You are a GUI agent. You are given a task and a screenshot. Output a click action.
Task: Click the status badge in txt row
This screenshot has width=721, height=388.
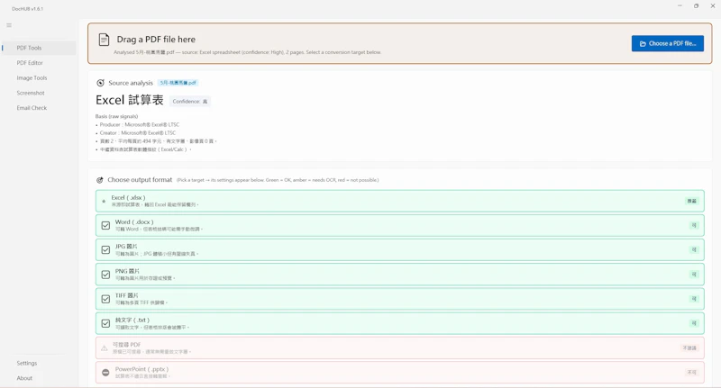(x=694, y=323)
